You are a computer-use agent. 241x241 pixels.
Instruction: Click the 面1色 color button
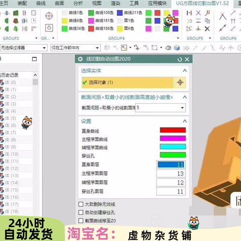click(126, 21)
